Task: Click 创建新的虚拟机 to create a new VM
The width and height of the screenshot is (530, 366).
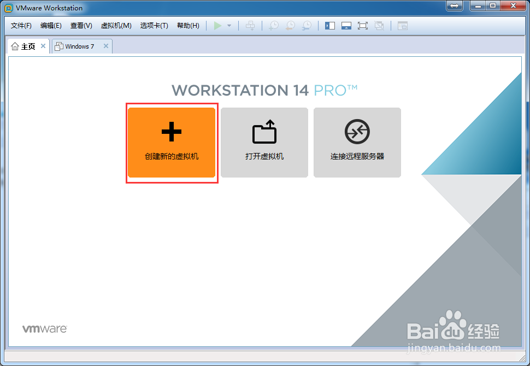Action: 172,143
